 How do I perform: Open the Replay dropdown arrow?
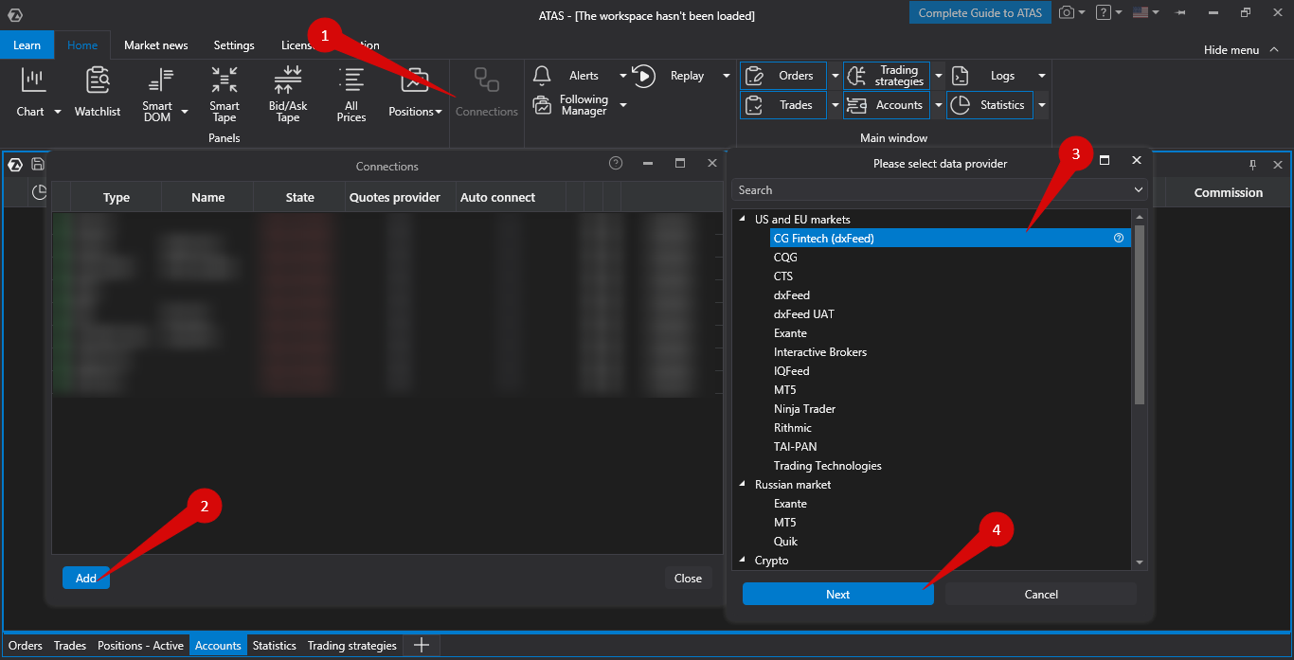pyautogui.click(x=727, y=76)
